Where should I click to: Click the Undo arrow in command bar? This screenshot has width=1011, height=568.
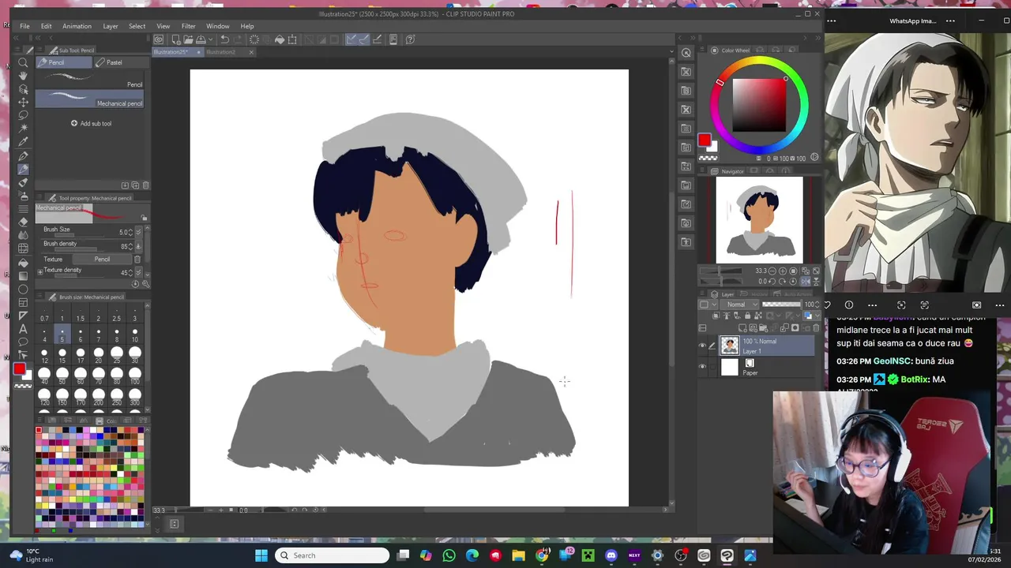pyautogui.click(x=224, y=39)
